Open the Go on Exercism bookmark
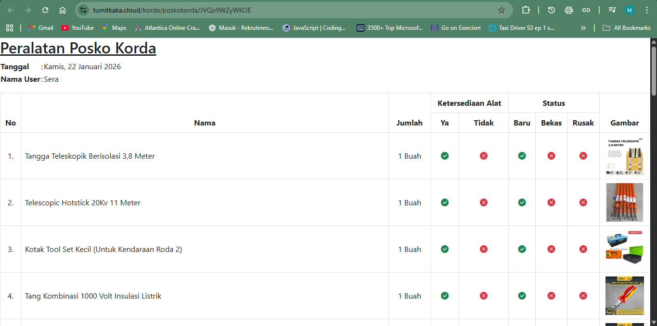The height and width of the screenshot is (326, 657). [x=455, y=28]
